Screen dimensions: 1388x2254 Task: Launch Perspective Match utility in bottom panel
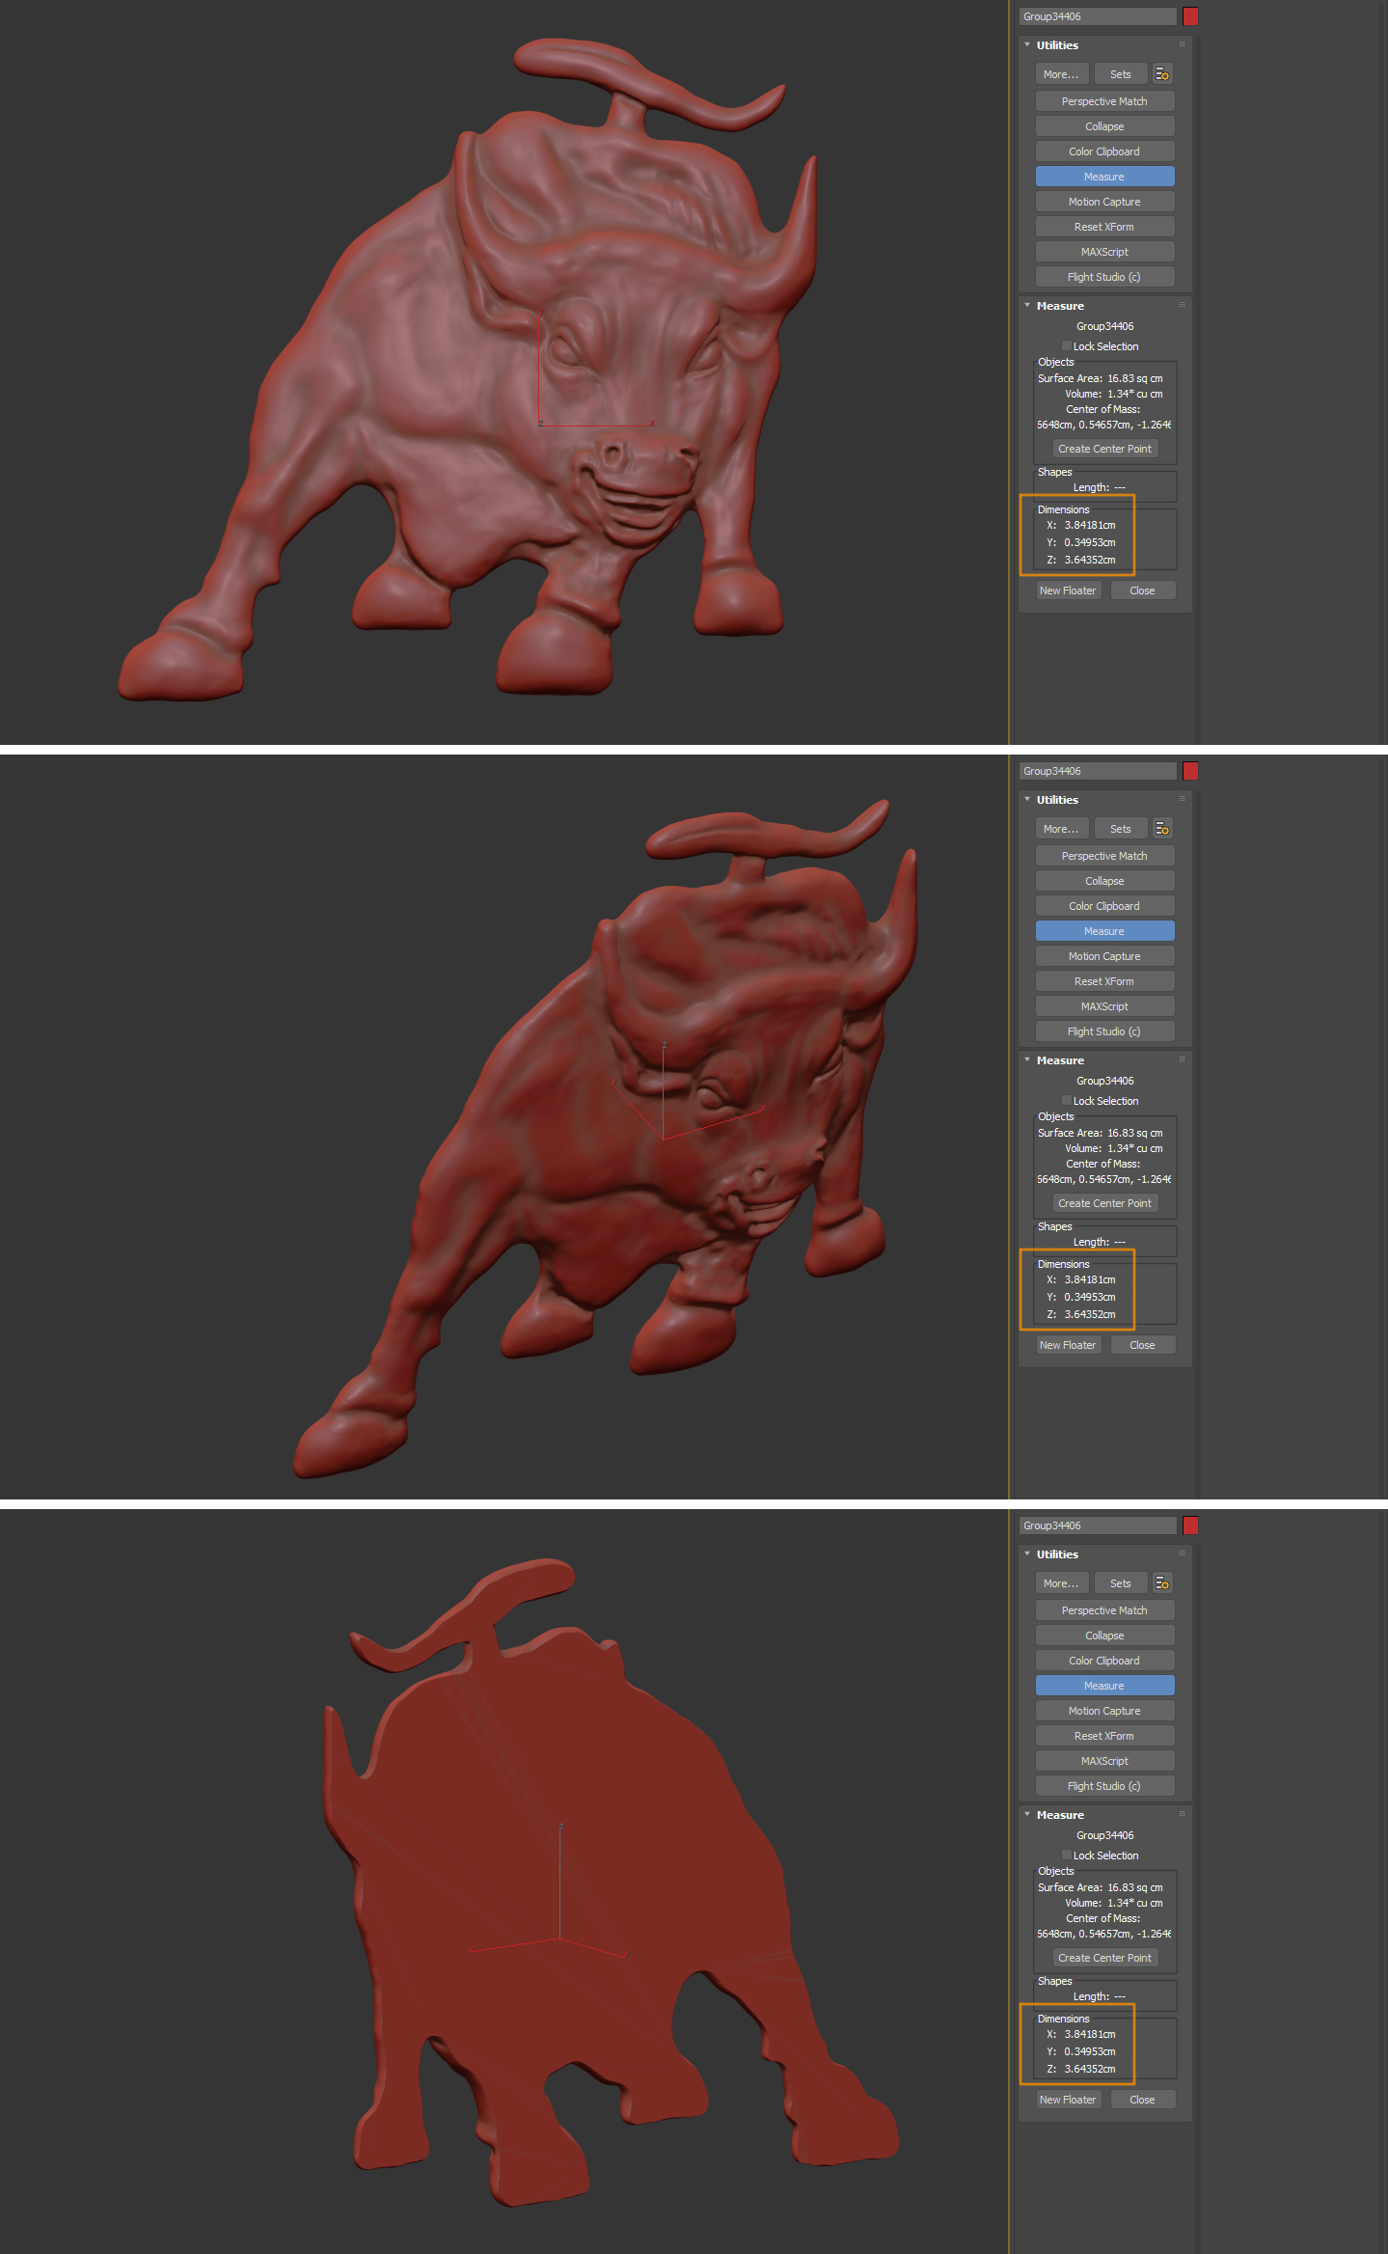(1105, 1610)
